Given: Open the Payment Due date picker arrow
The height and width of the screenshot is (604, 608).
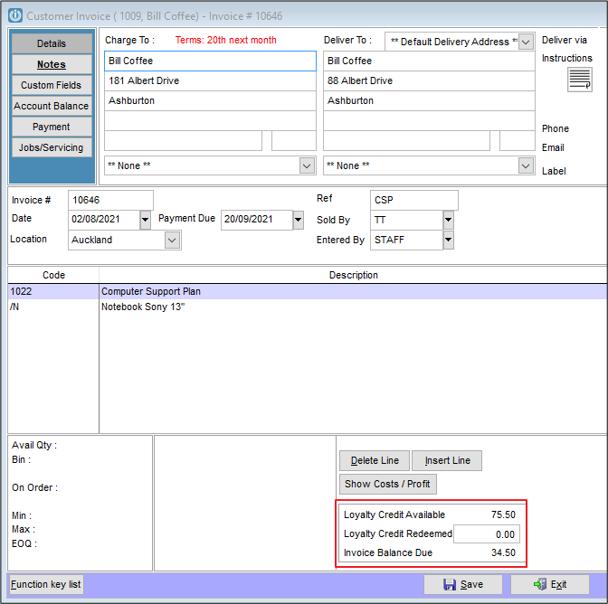Looking at the screenshot, I should pyautogui.click(x=298, y=220).
